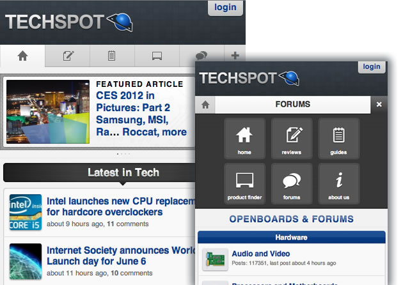Select the reviews tile in the menu grid
403x285 pixels.
(x=292, y=139)
